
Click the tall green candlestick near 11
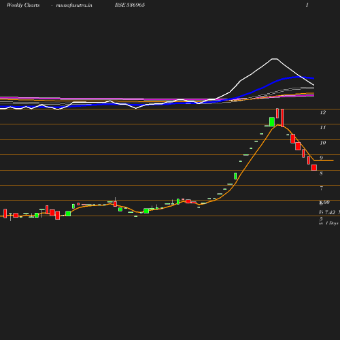[x=272, y=122]
